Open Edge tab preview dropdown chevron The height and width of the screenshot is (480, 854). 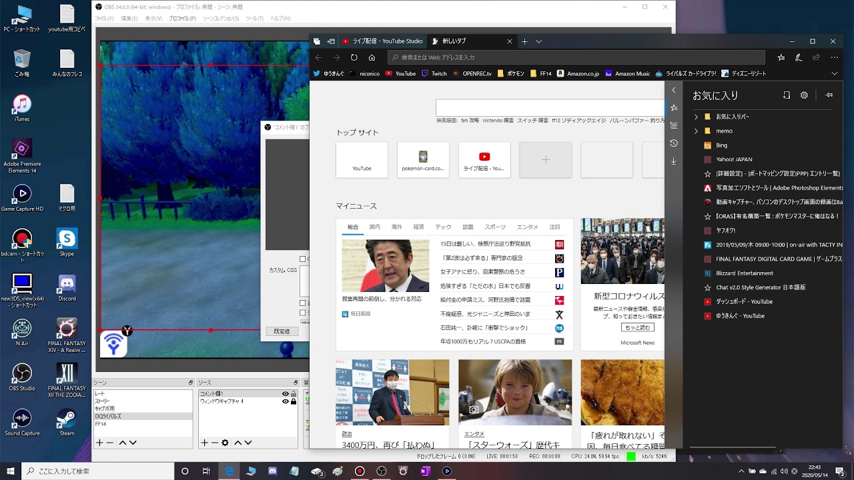[538, 41]
